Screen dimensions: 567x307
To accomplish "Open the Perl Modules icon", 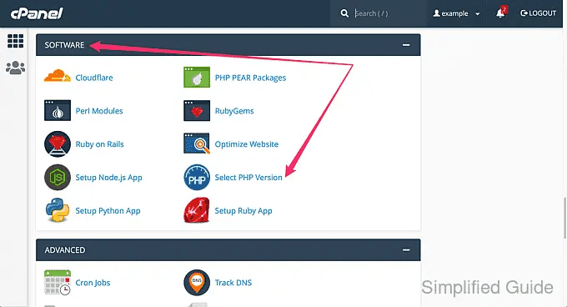I will (58, 111).
